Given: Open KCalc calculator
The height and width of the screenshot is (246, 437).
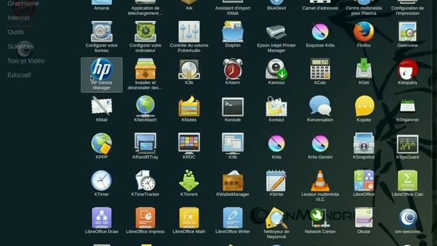Looking at the screenshot, I should pos(320,72).
